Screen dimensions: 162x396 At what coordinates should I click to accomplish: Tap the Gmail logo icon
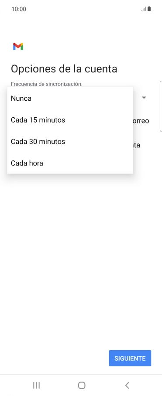tap(18, 47)
